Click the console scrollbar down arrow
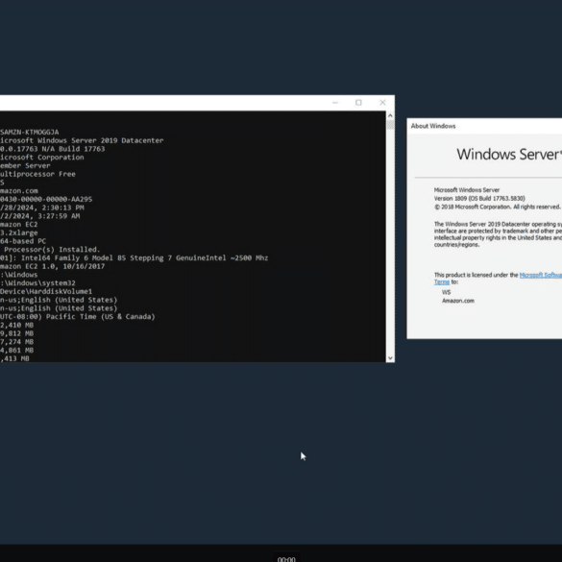 (390, 357)
